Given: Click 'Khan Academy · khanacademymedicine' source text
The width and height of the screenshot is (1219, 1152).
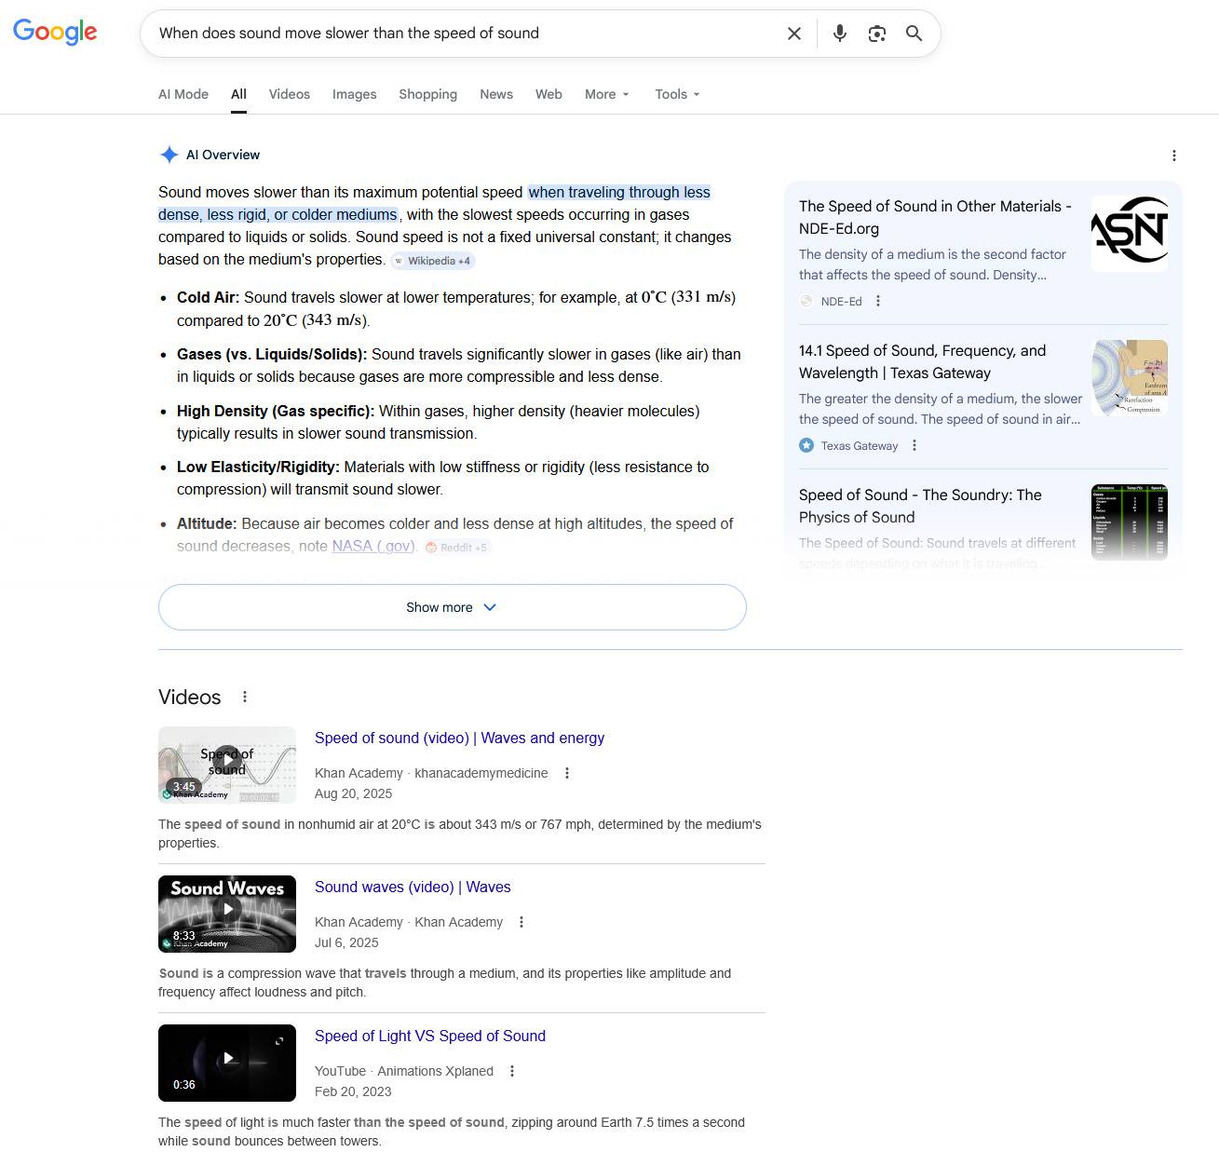Looking at the screenshot, I should coord(431,773).
